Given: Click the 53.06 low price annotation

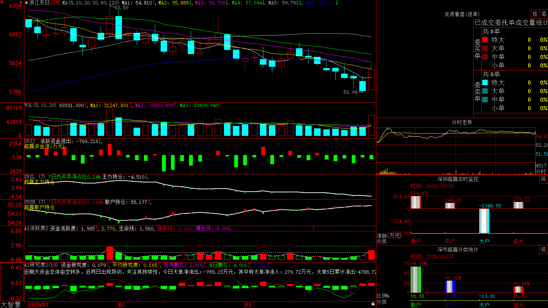Looking at the screenshot, I should (x=350, y=92).
